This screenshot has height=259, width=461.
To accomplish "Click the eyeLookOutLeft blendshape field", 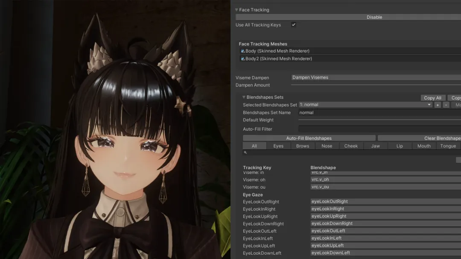I will click(386, 231).
